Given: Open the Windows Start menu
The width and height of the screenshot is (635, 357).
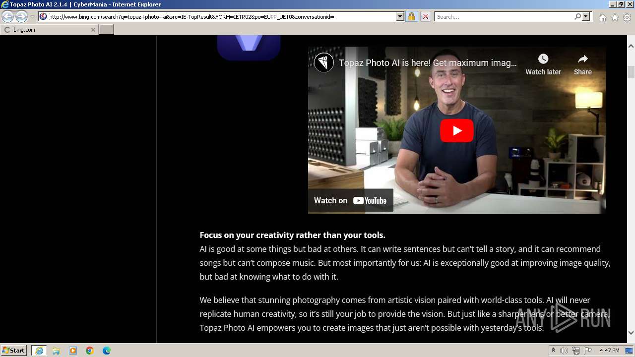Looking at the screenshot, I should coord(14,351).
